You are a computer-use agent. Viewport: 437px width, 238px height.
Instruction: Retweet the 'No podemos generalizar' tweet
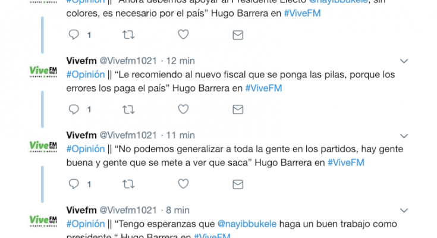click(128, 184)
